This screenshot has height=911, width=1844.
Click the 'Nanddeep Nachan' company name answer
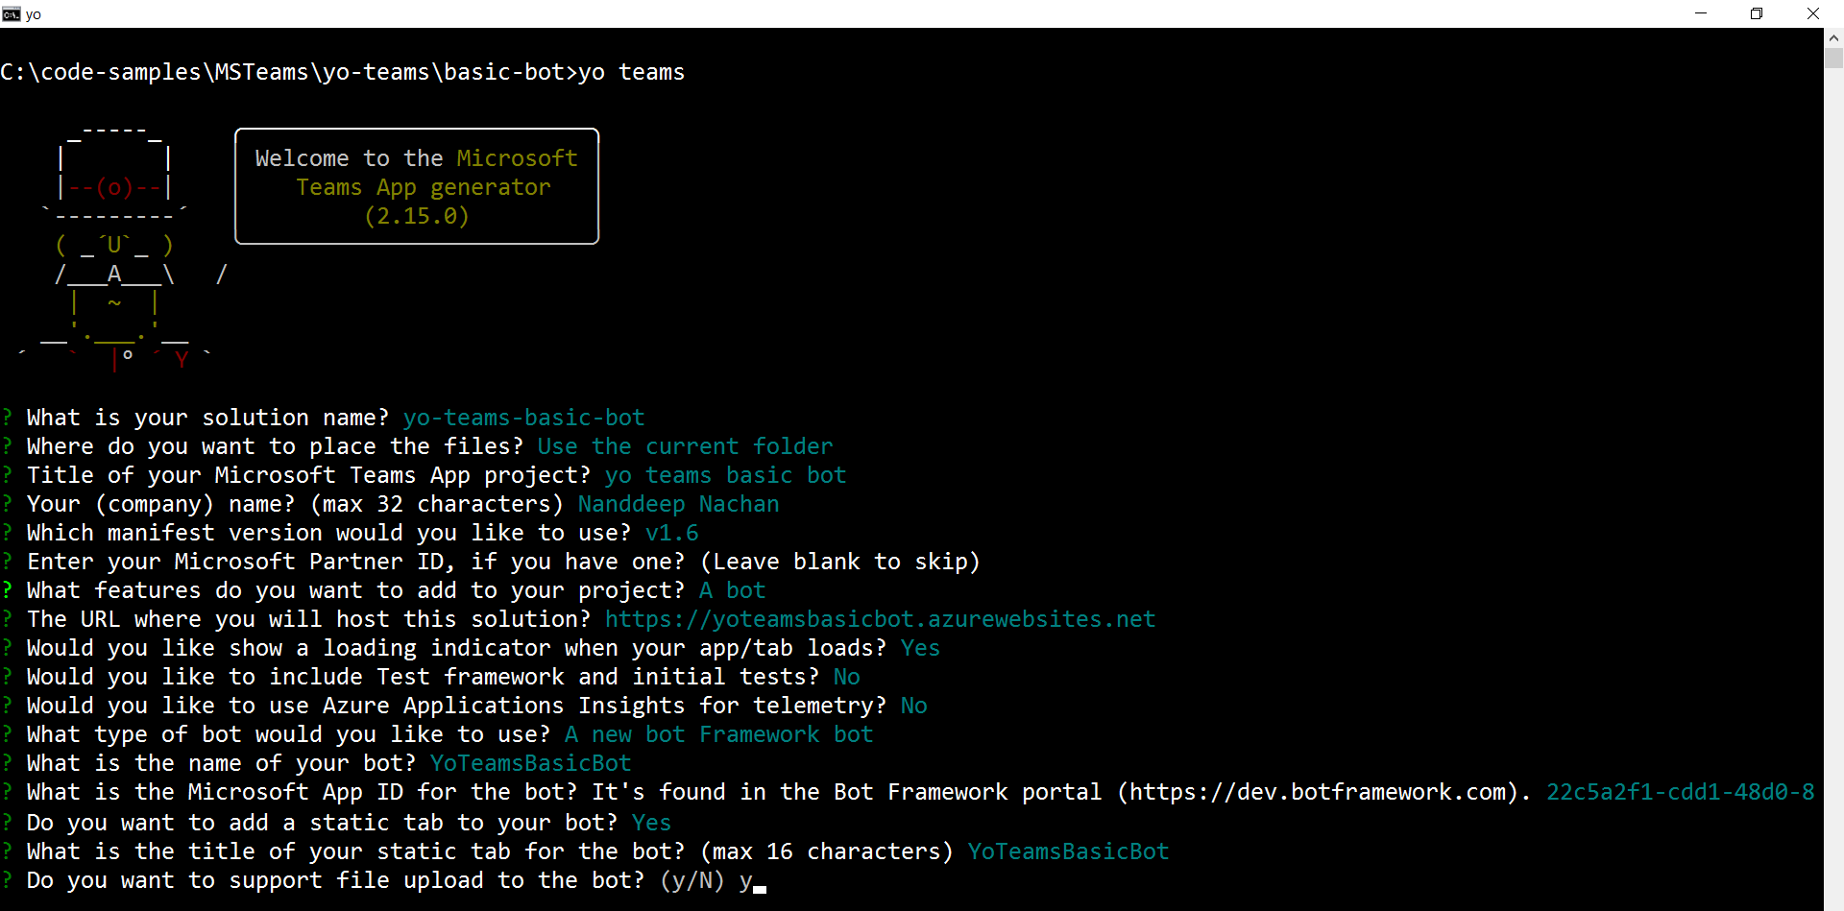[678, 504]
